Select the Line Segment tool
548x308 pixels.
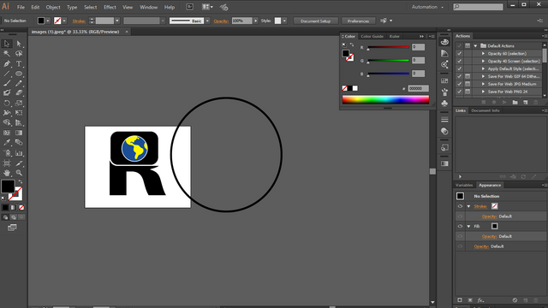(7, 74)
